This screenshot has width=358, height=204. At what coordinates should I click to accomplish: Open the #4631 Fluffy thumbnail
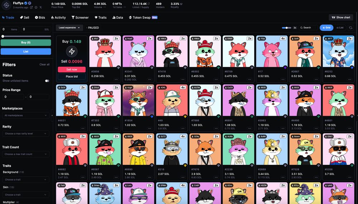(72, 100)
